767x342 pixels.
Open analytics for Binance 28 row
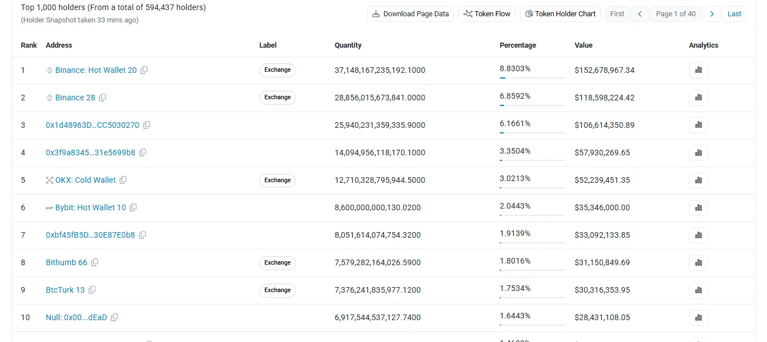coord(698,98)
